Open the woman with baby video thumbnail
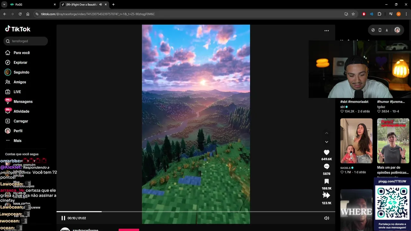411x231 pixels. [x=356, y=141]
